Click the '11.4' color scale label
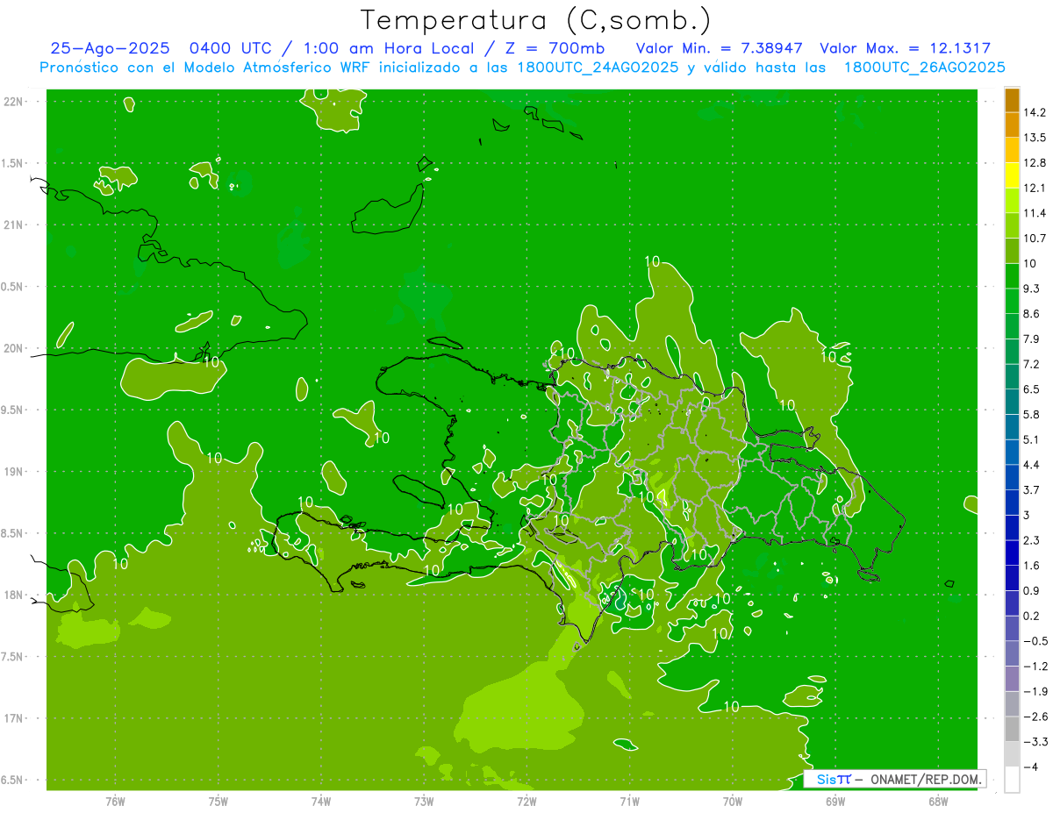Image resolution: width=1053 pixels, height=813 pixels. click(1034, 212)
